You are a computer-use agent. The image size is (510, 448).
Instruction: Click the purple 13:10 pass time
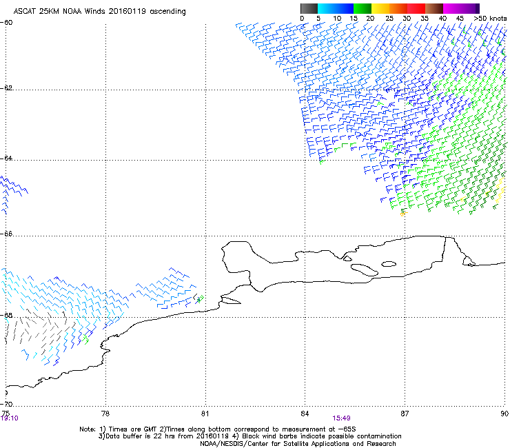(10, 418)
